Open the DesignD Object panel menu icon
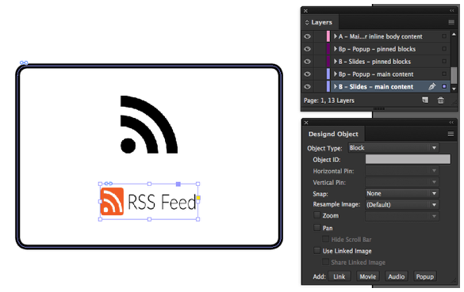The height and width of the screenshot is (292, 464). (451, 134)
